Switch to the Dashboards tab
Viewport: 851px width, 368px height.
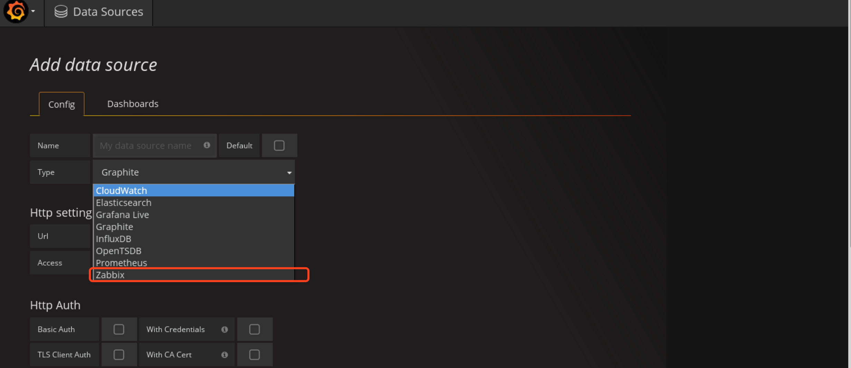click(133, 104)
